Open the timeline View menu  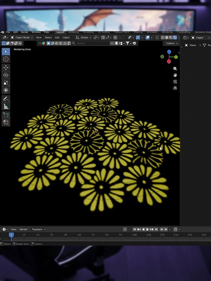pyautogui.click(x=14, y=229)
